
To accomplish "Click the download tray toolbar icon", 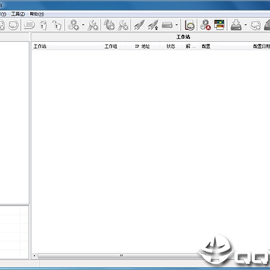I will [x=236, y=25].
